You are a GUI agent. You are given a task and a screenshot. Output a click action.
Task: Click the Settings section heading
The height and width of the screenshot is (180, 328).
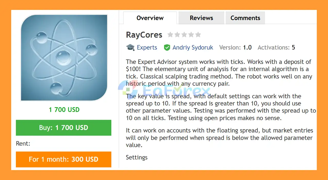[x=137, y=157]
